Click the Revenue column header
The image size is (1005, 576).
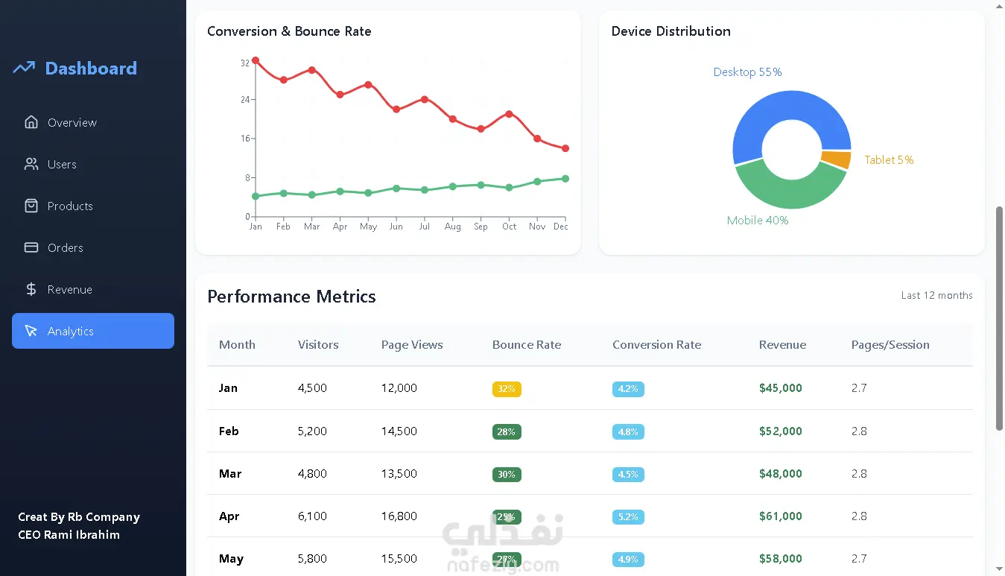tap(782, 345)
